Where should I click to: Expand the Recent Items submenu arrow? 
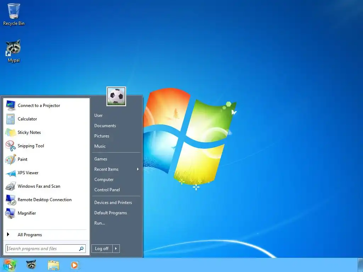click(x=138, y=169)
